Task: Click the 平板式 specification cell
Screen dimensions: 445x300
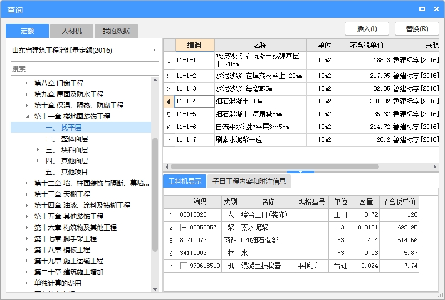Action: [x=312, y=266]
